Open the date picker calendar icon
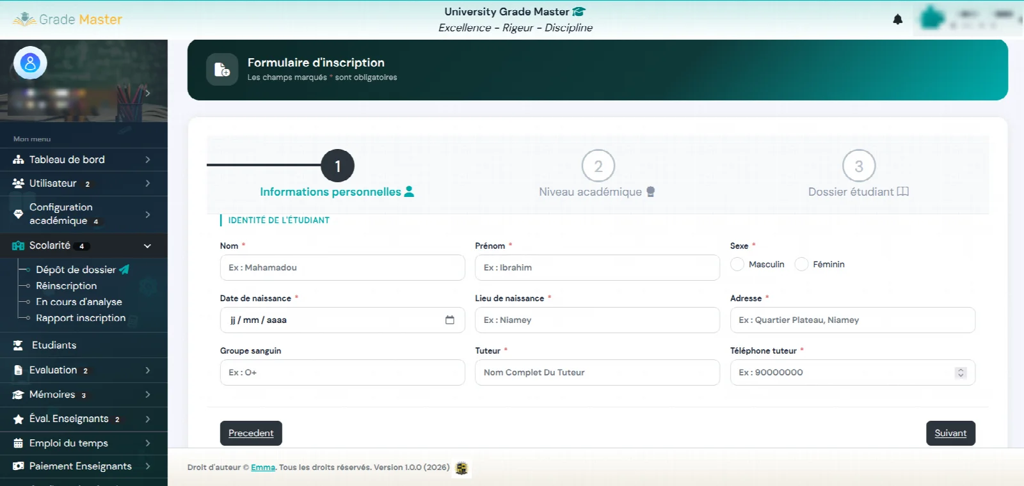1024x486 pixels. [450, 320]
